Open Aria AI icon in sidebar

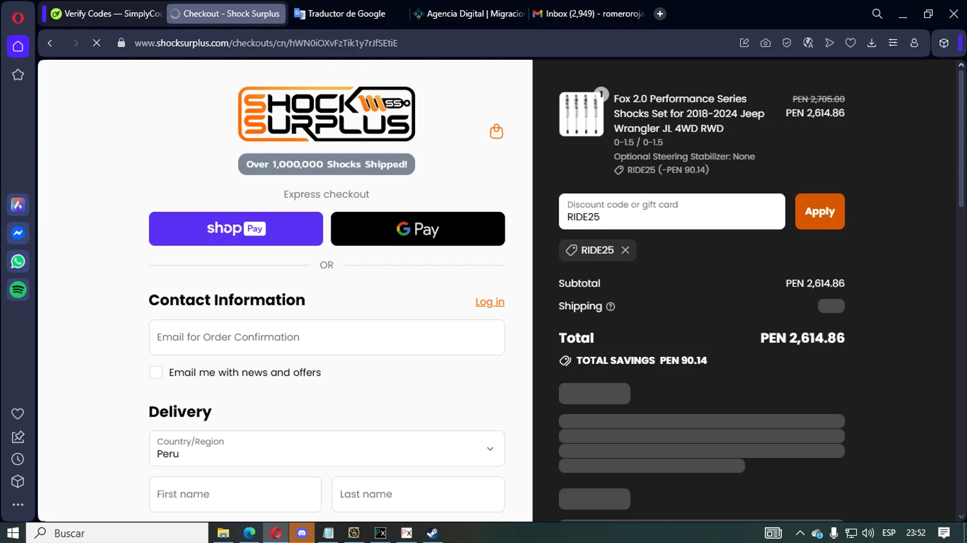coord(18,205)
